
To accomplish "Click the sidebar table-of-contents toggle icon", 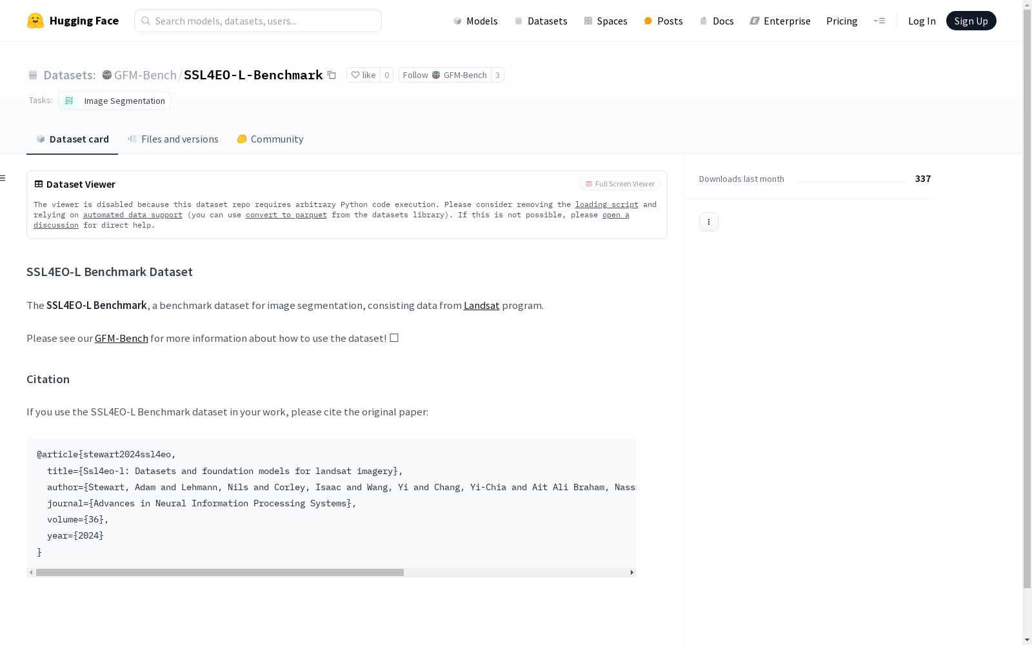I will pyautogui.click(x=3, y=178).
